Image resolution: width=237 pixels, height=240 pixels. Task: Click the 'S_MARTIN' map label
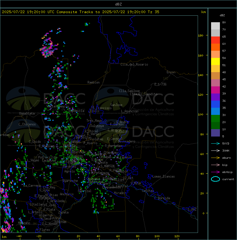coord(107,166)
